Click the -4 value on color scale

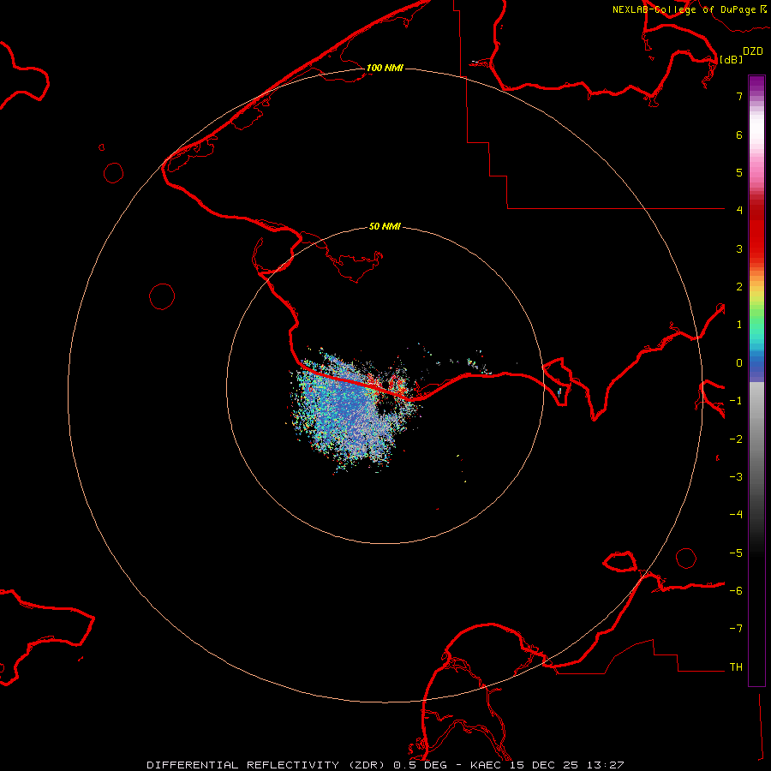(736, 515)
